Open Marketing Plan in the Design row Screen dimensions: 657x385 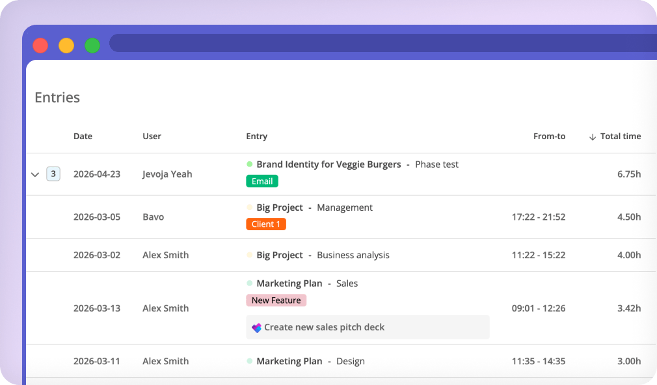pyautogui.click(x=289, y=361)
